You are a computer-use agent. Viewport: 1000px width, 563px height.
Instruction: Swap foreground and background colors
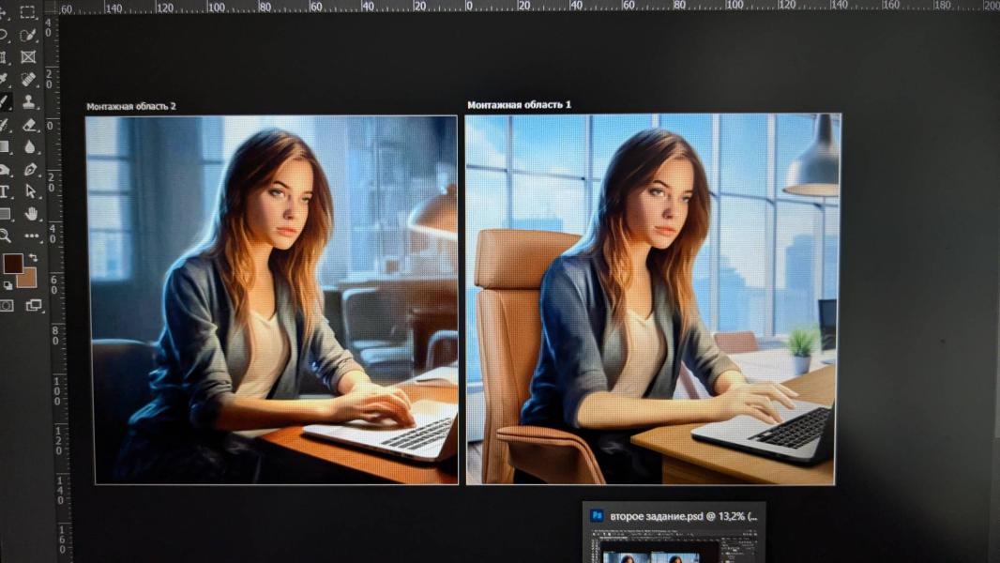click(34, 257)
